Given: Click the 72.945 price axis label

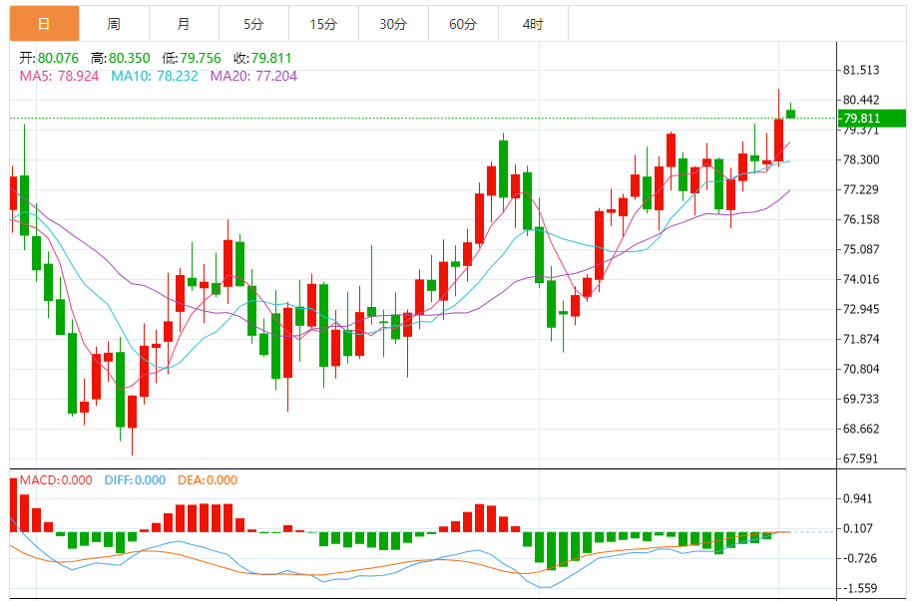Looking at the screenshot, I should point(861,309).
